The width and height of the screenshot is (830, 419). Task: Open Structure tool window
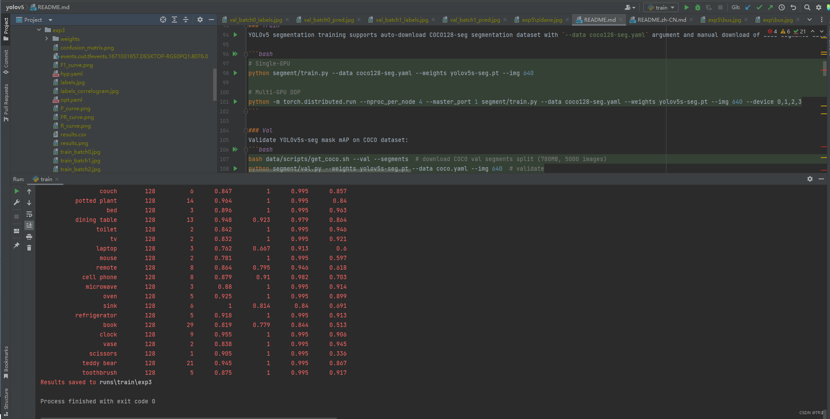(6, 402)
